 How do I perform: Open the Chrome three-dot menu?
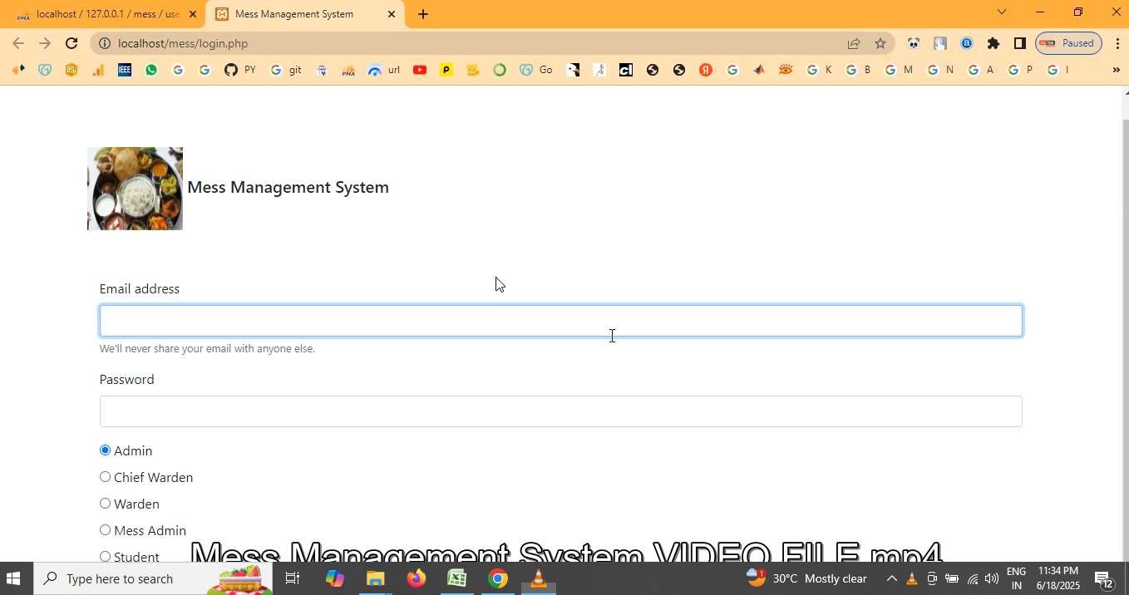pyautogui.click(x=1117, y=43)
